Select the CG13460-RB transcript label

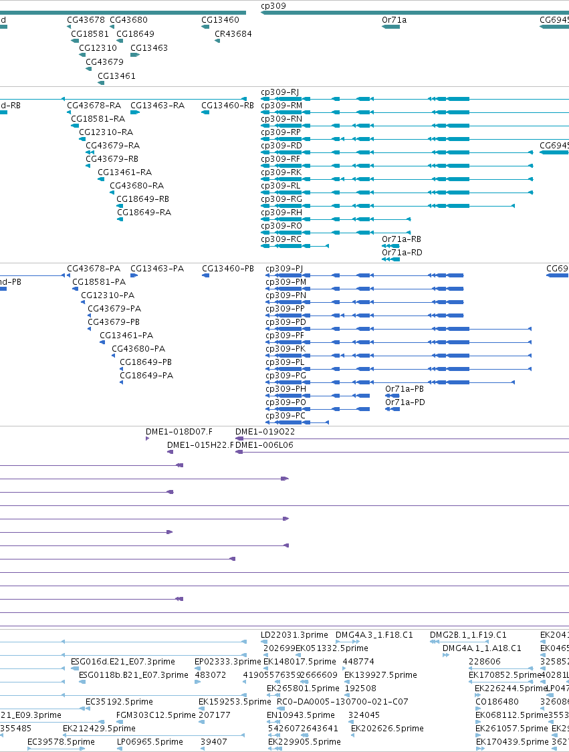[227, 106]
